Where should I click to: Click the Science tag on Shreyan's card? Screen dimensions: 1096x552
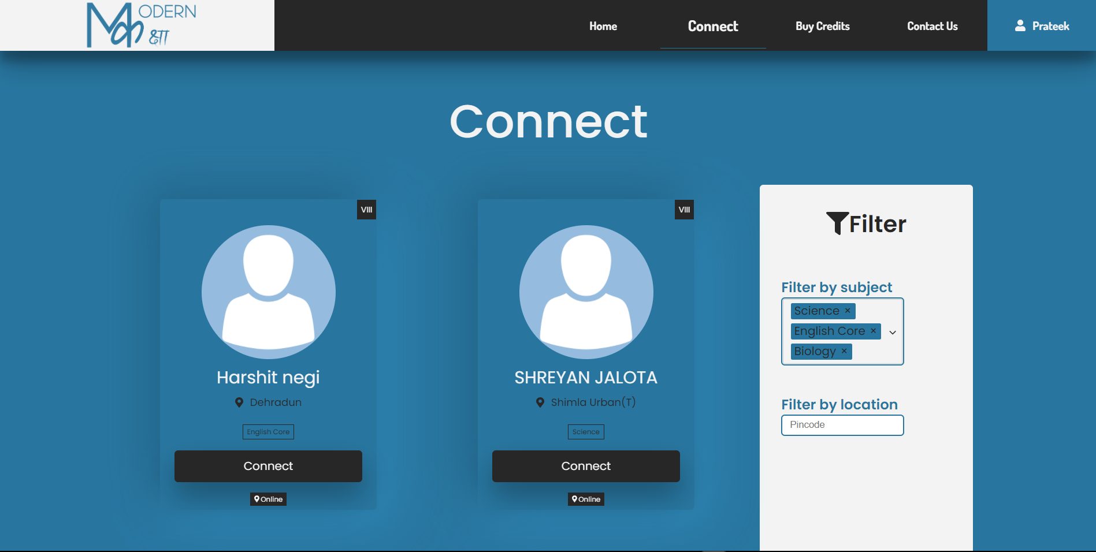tap(586, 431)
